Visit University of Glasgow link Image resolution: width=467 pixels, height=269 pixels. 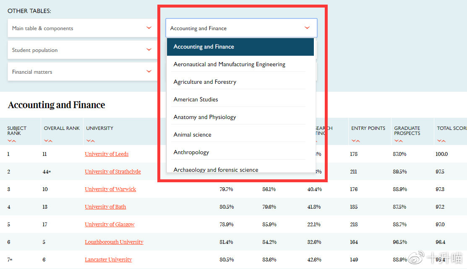point(110,224)
